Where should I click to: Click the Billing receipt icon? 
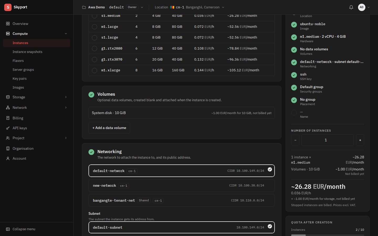(x=8, y=118)
